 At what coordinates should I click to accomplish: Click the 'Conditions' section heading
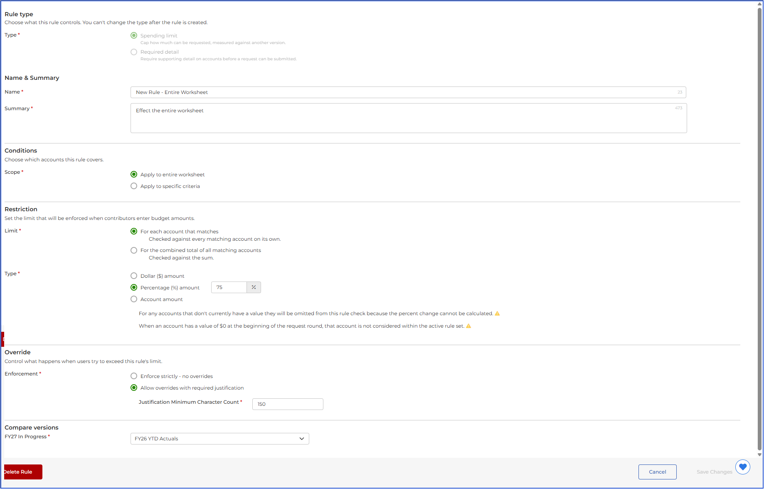(21, 151)
